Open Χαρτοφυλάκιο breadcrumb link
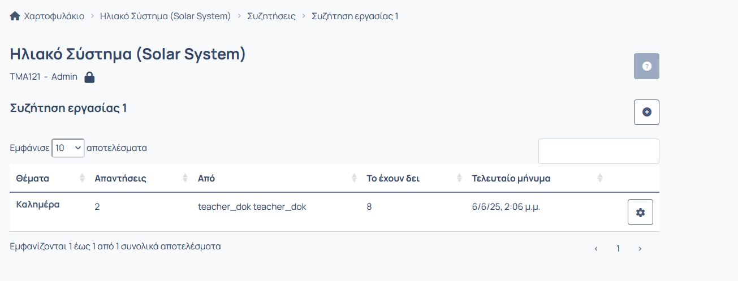Screen dimensions: 738x281 coord(54,16)
